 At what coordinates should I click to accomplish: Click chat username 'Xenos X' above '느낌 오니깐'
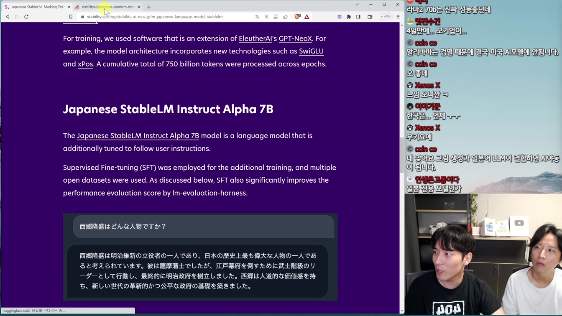tap(427, 85)
